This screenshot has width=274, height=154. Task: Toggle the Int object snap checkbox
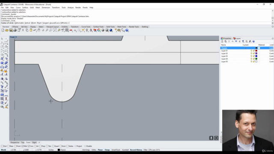(x=35, y=146)
